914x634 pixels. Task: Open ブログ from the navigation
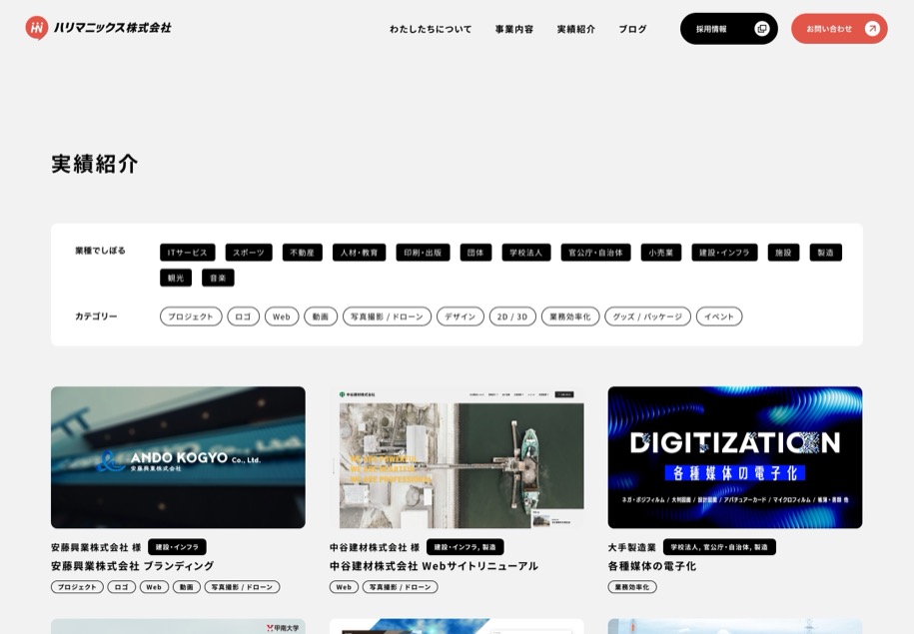(632, 29)
